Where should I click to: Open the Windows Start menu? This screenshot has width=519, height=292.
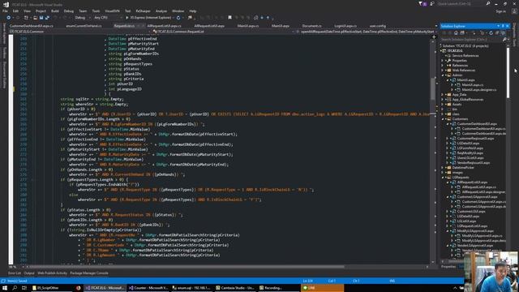pyautogui.click(x=5, y=288)
